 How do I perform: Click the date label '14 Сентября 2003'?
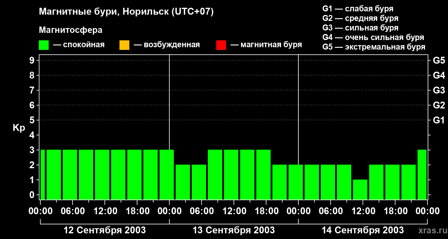(363, 230)
